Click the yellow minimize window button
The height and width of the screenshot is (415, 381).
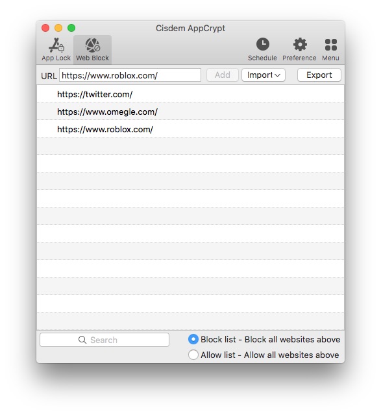click(58, 28)
